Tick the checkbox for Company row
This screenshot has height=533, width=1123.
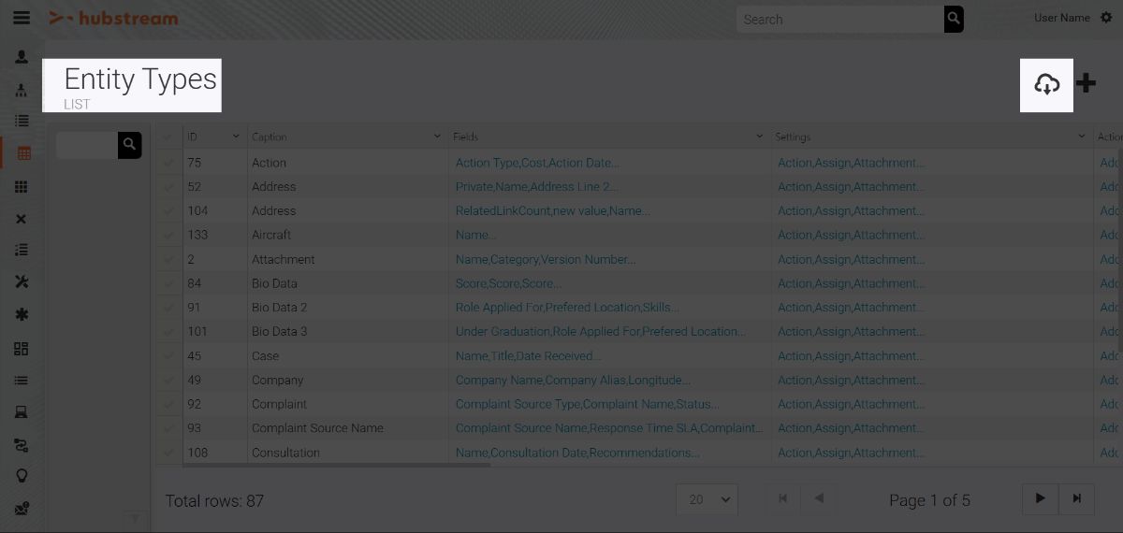tap(168, 380)
